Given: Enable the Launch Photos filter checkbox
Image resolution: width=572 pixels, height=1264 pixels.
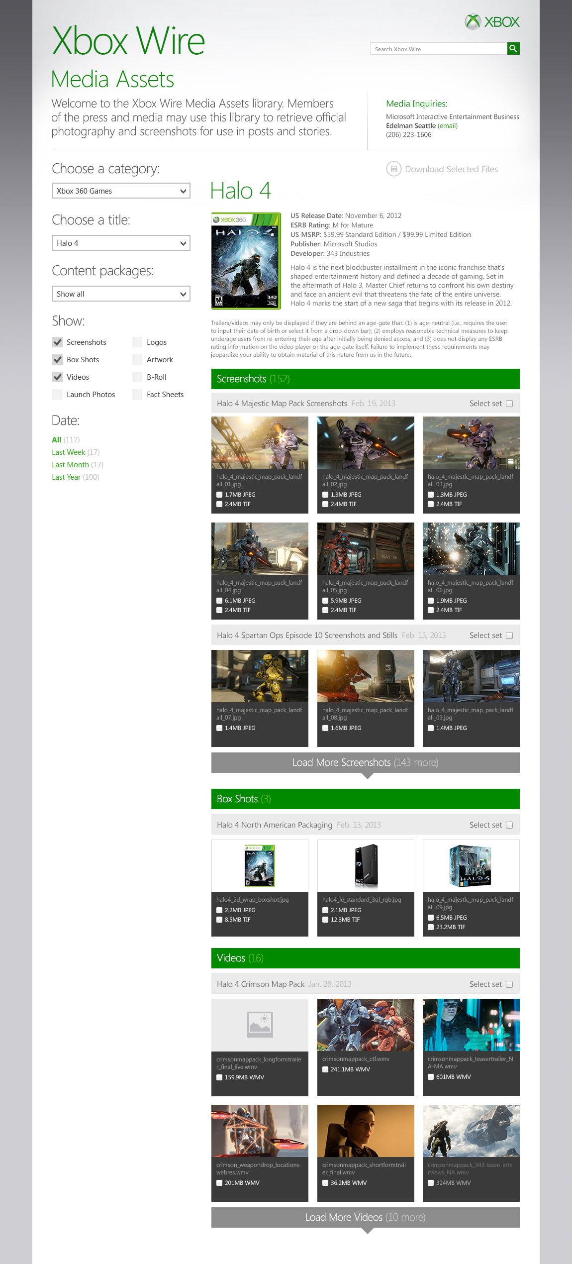Looking at the screenshot, I should [58, 395].
